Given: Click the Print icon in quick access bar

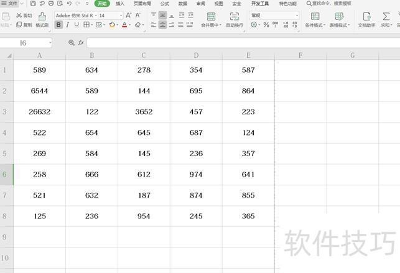Looking at the screenshot, I should point(51,3).
